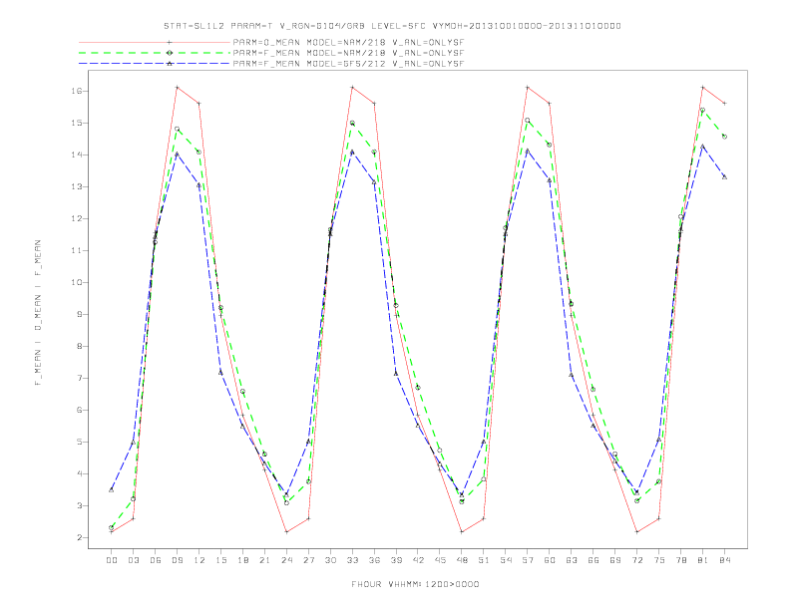Click the triangle marker in the legend

(x=170, y=64)
